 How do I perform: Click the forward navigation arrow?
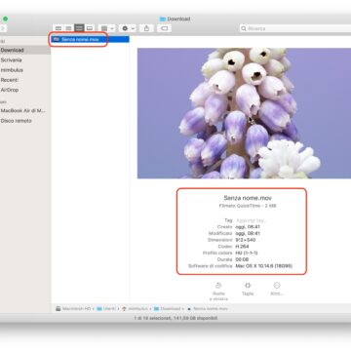point(3,28)
